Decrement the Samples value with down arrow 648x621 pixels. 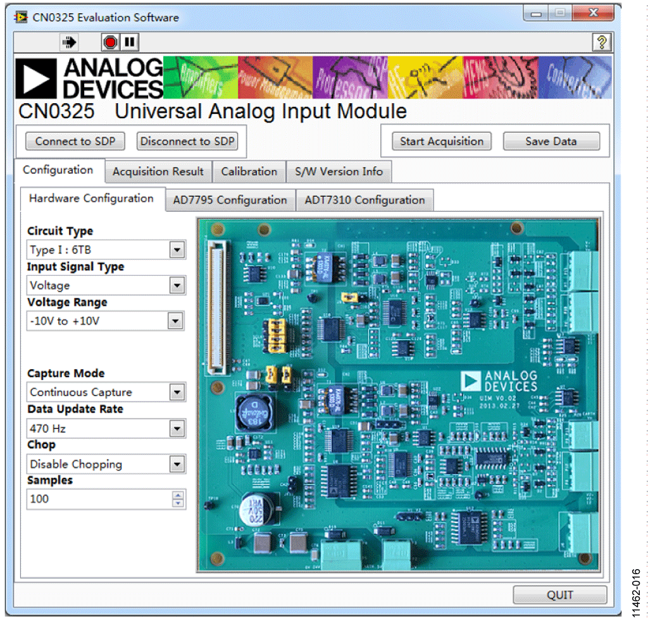tap(178, 503)
